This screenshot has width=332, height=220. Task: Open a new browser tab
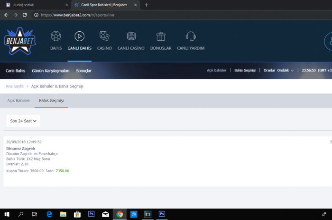click(146, 5)
